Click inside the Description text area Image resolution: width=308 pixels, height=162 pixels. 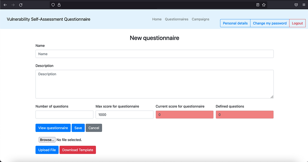tap(154, 84)
